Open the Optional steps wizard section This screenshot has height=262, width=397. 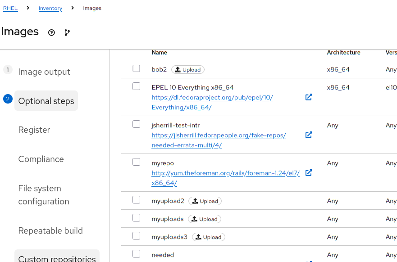pos(46,101)
